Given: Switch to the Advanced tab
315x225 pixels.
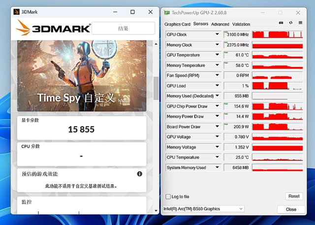Looking at the screenshot, I should point(220,24).
